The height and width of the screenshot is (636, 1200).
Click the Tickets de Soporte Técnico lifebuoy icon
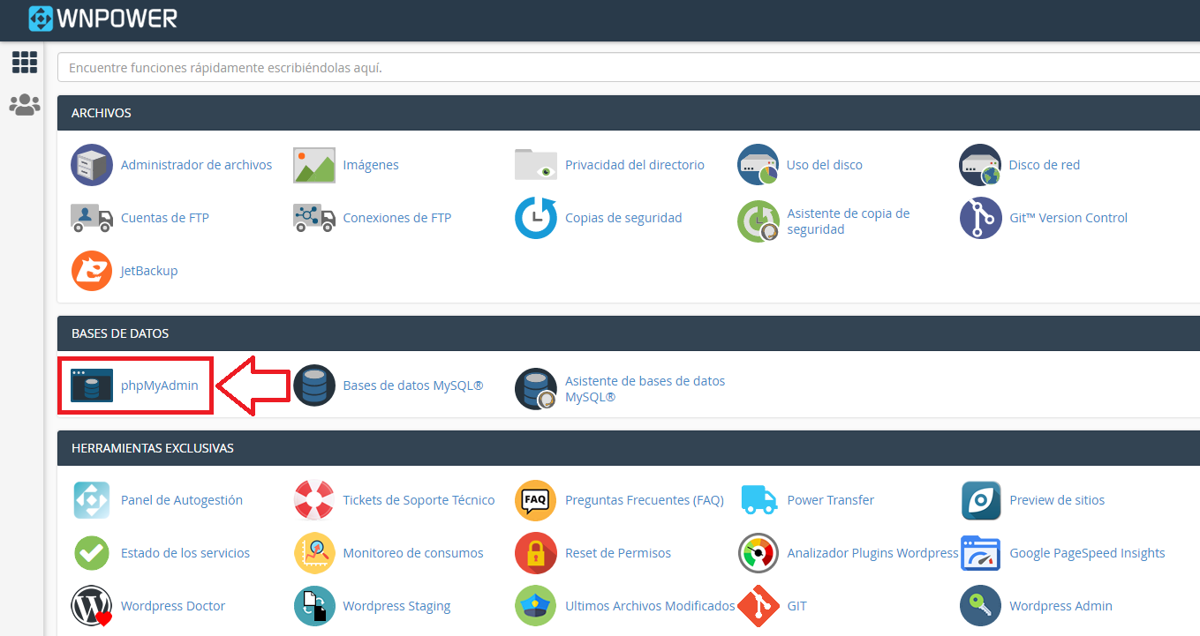coord(314,500)
